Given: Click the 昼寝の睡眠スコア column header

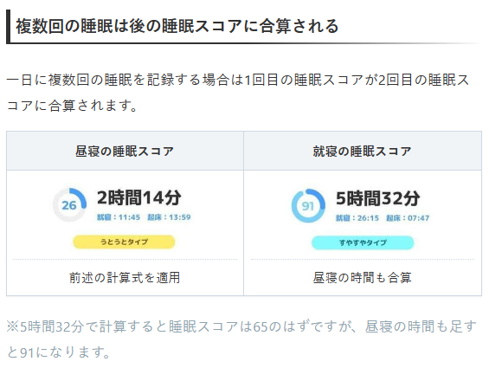Looking at the screenshot, I should coord(125,151).
